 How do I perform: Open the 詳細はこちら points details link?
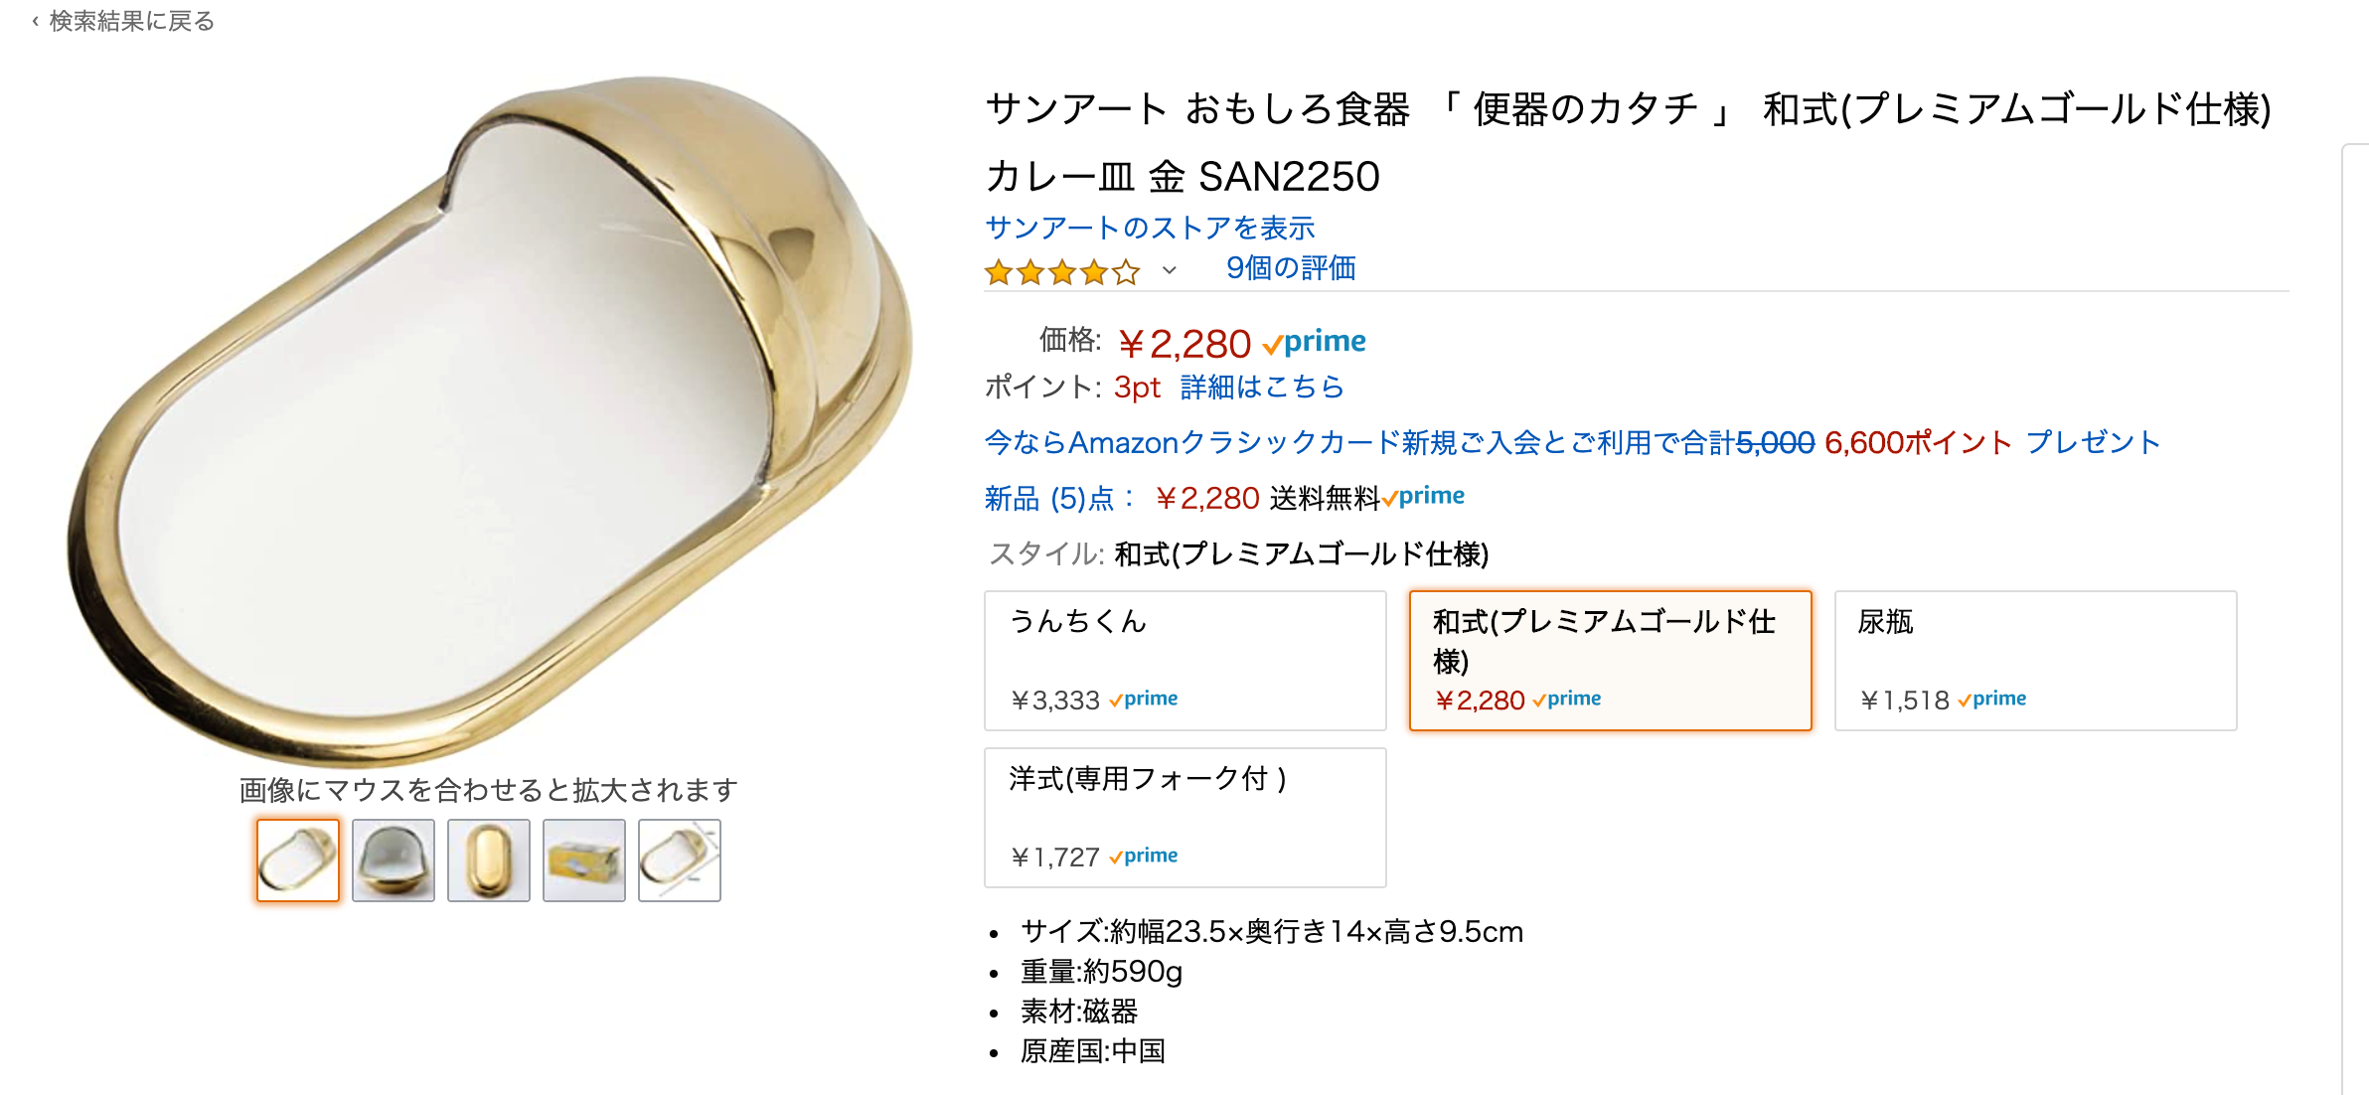(x=1262, y=387)
